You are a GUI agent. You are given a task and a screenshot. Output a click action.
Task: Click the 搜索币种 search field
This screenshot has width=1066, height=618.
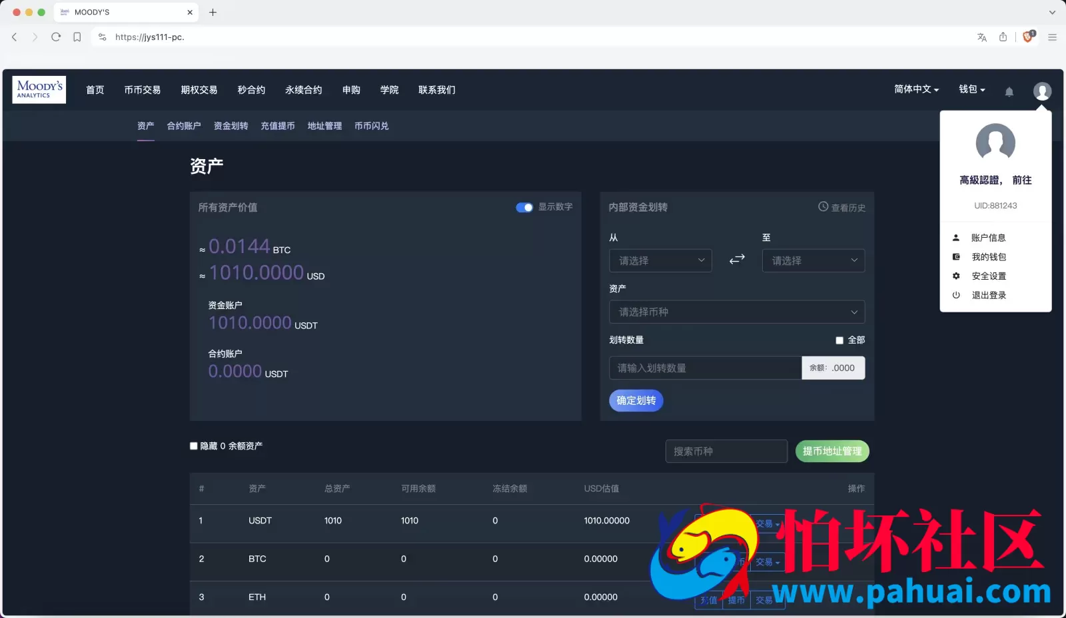click(x=726, y=452)
